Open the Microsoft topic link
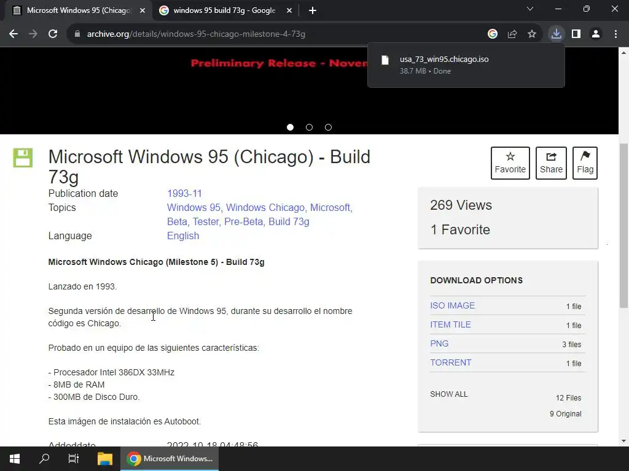 pyautogui.click(x=330, y=207)
